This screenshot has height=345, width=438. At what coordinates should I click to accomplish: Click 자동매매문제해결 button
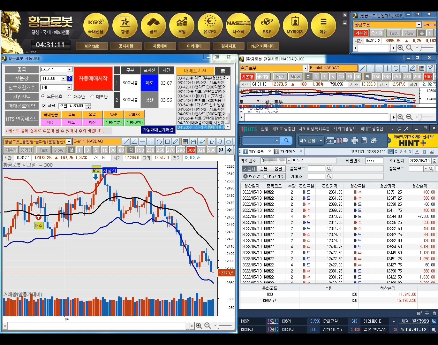point(158,130)
